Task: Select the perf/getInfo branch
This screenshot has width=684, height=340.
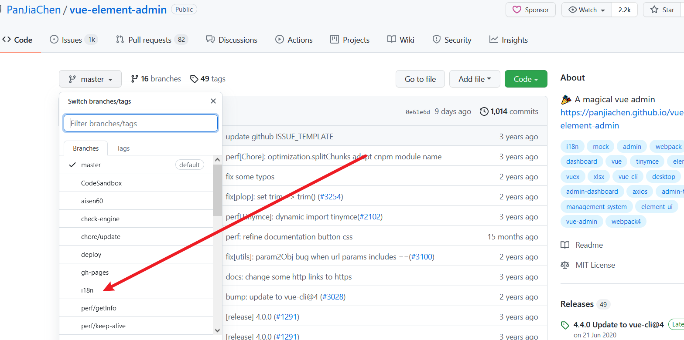Action: pos(136,308)
